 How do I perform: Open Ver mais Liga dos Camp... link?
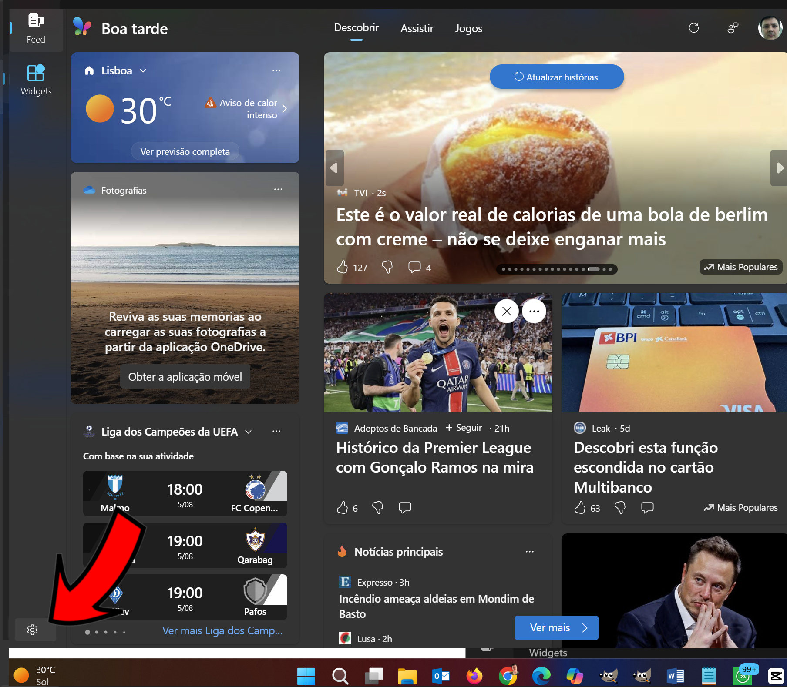pos(222,630)
